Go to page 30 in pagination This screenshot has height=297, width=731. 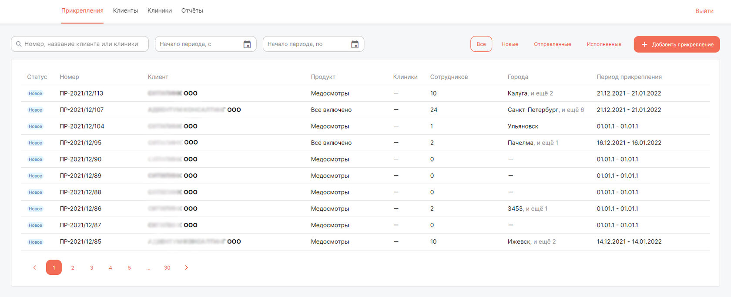167,267
